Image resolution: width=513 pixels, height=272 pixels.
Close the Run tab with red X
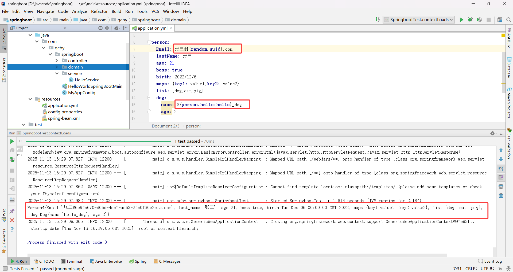pyautogui.click(x=12, y=220)
